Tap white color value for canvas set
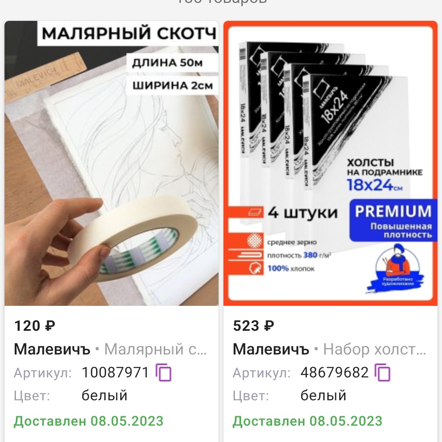Image resolution: width=442 pixels, height=442 pixels. click(323, 395)
